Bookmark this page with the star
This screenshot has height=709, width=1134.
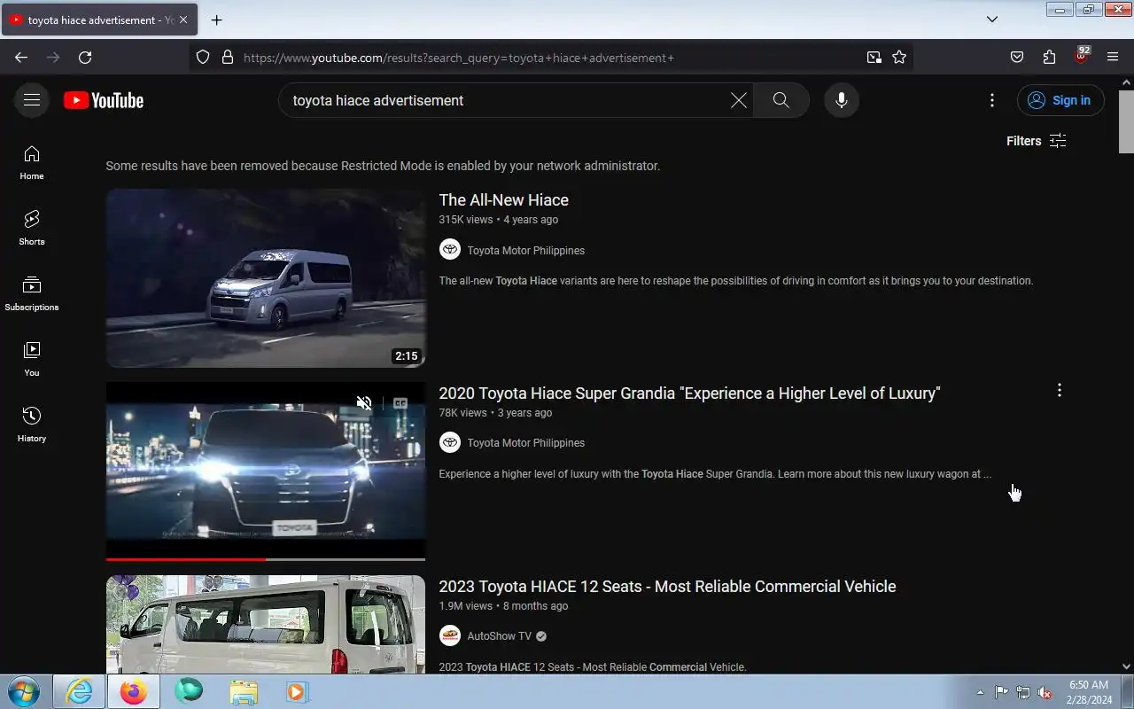pyautogui.click(x=899, y=58)
